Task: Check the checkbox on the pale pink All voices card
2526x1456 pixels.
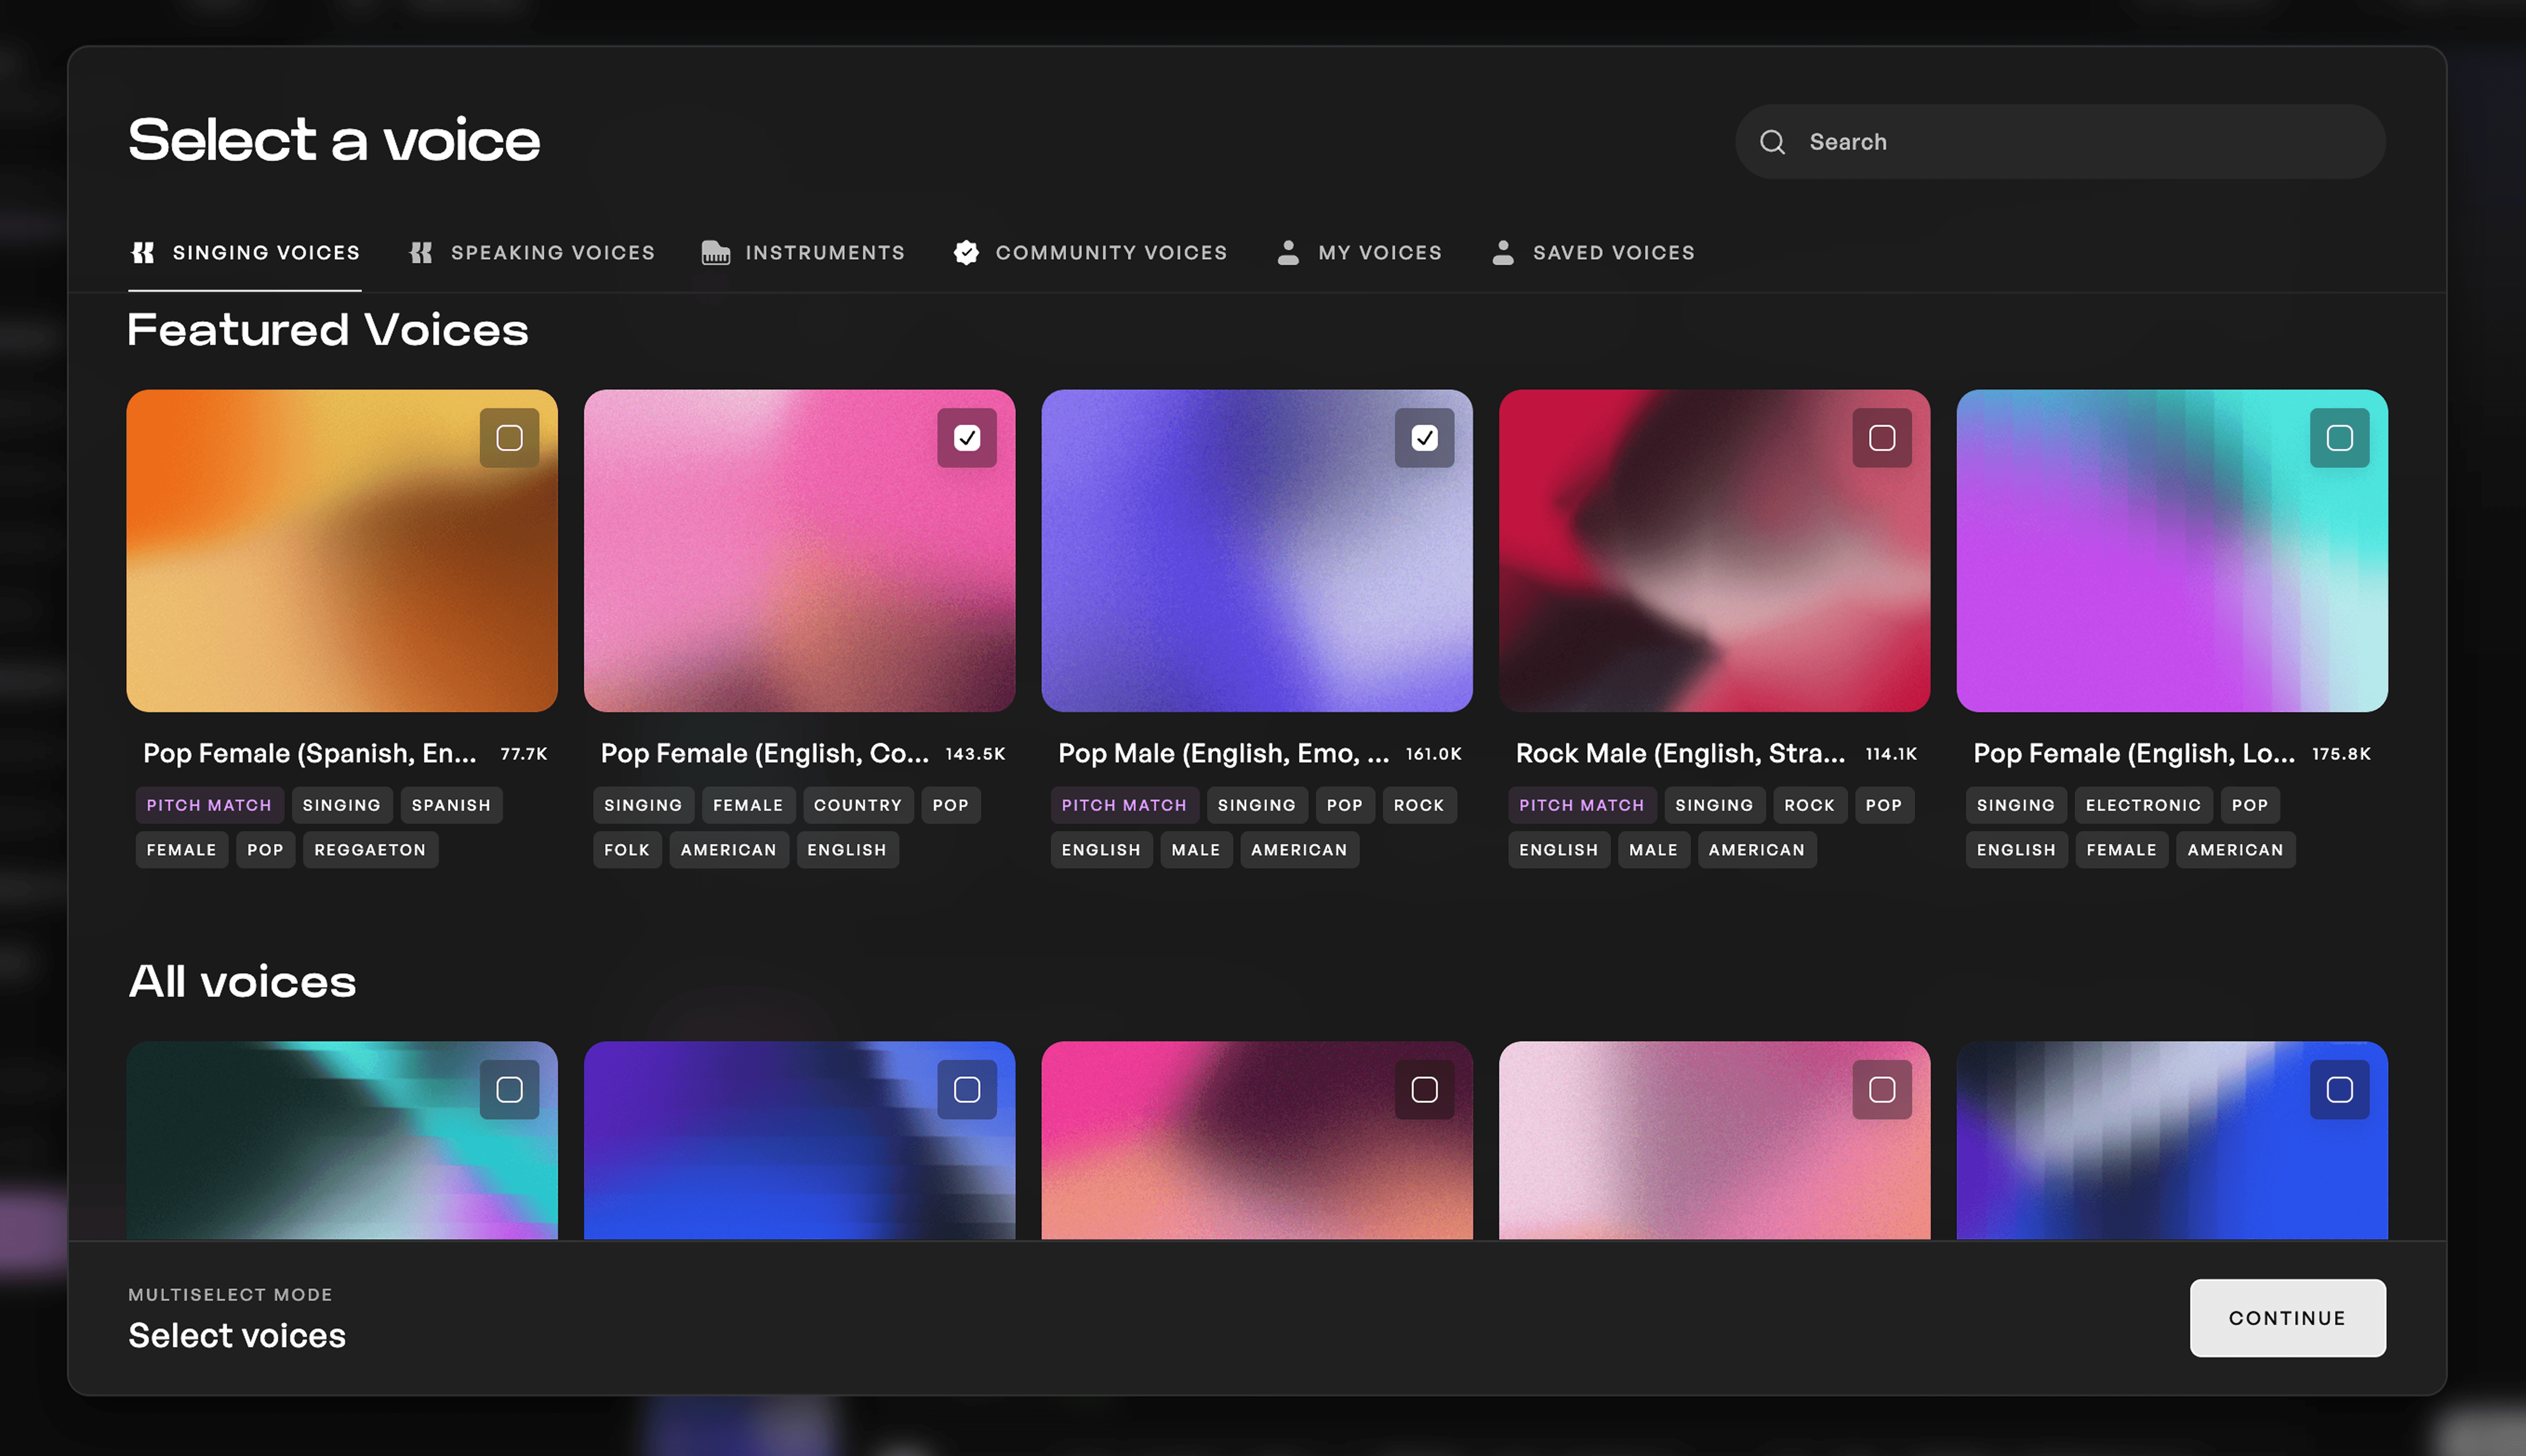Action: coord(1882,1089)
